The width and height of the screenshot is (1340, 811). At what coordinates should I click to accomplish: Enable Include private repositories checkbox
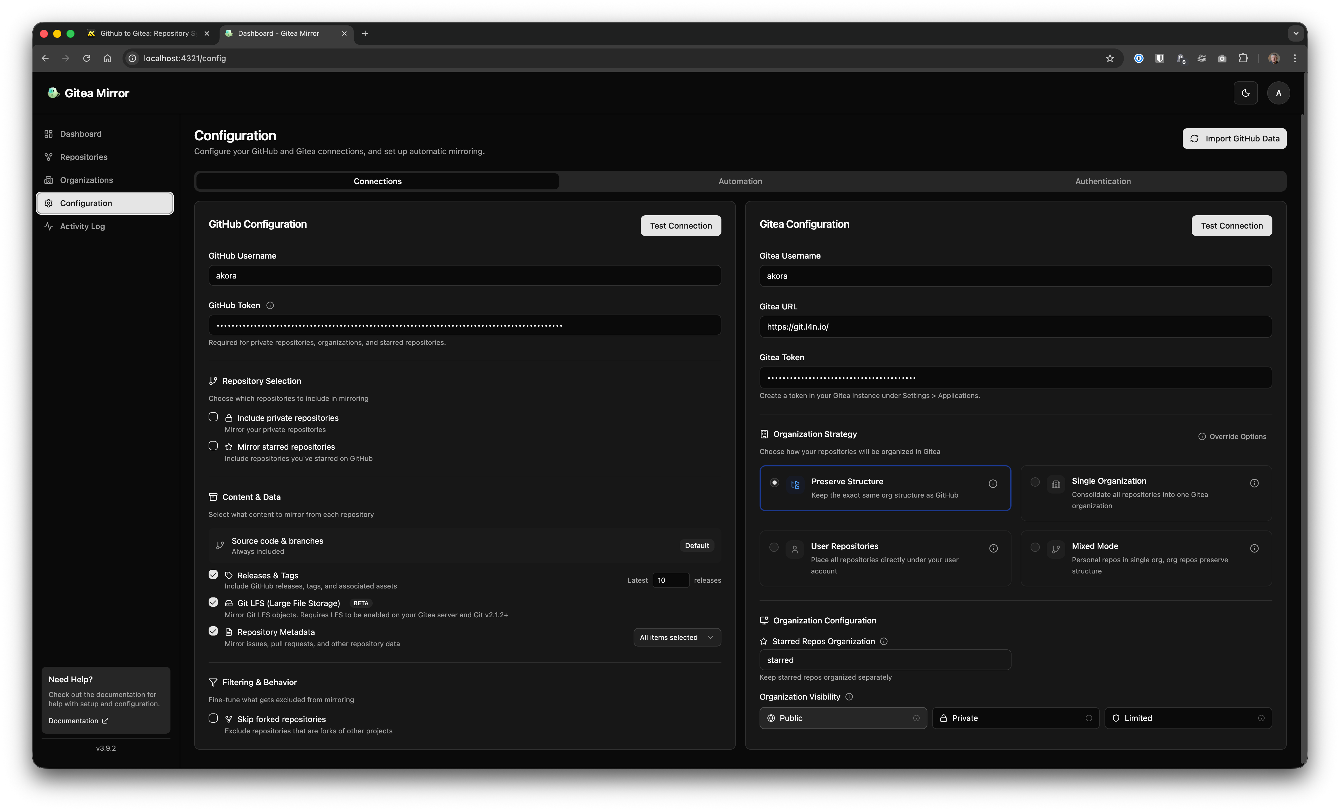tap(213, 417)
